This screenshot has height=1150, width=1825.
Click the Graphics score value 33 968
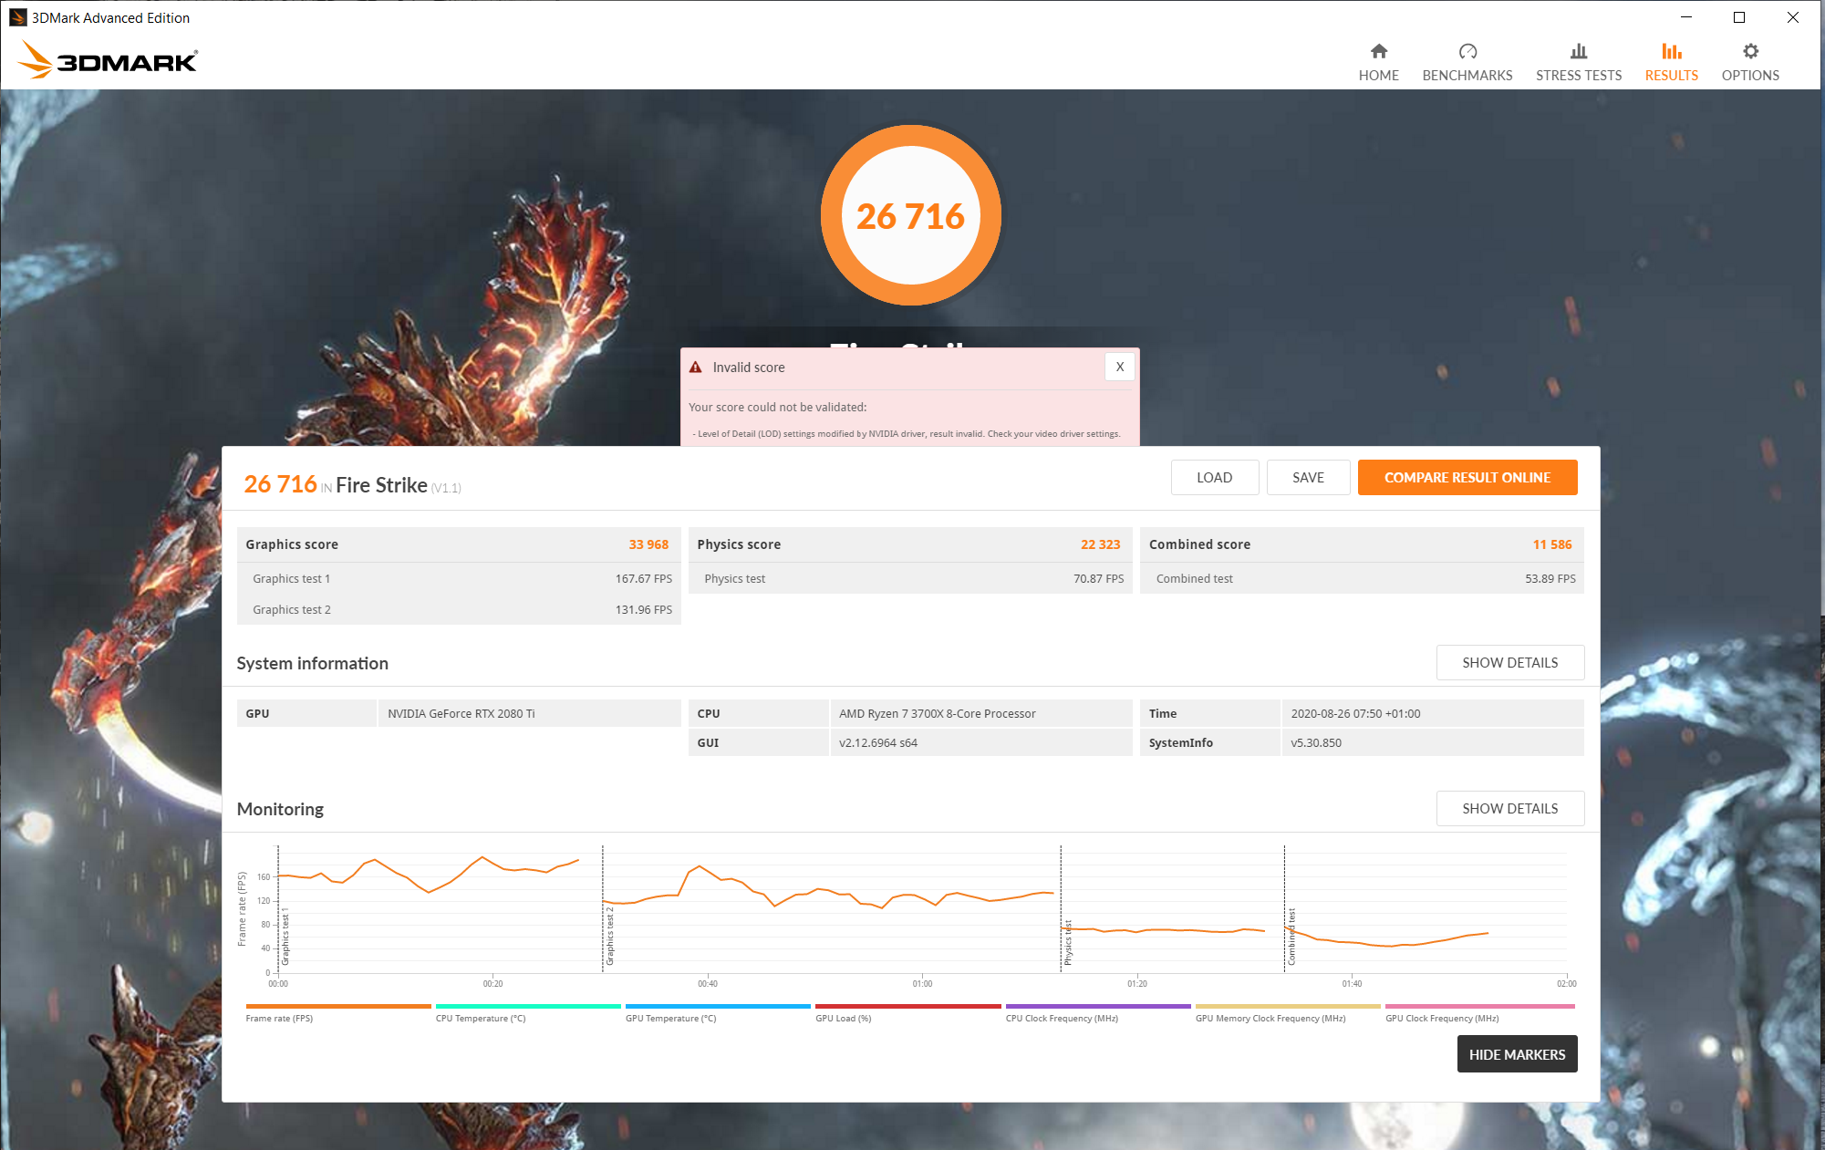point(648,544)
